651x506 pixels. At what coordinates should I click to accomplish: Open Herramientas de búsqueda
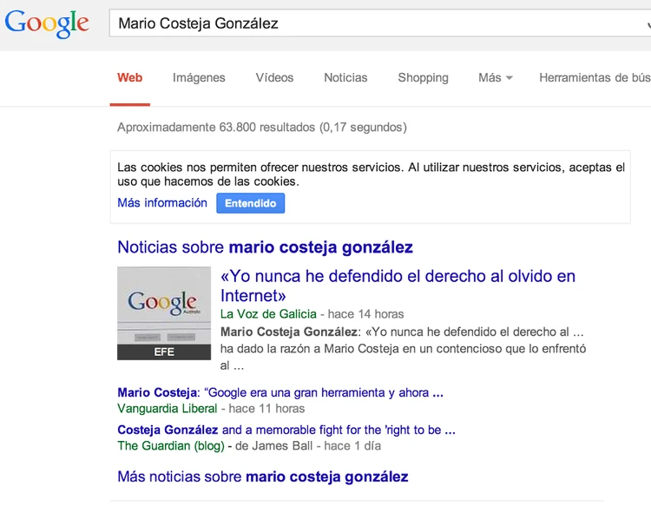point(595,77)
